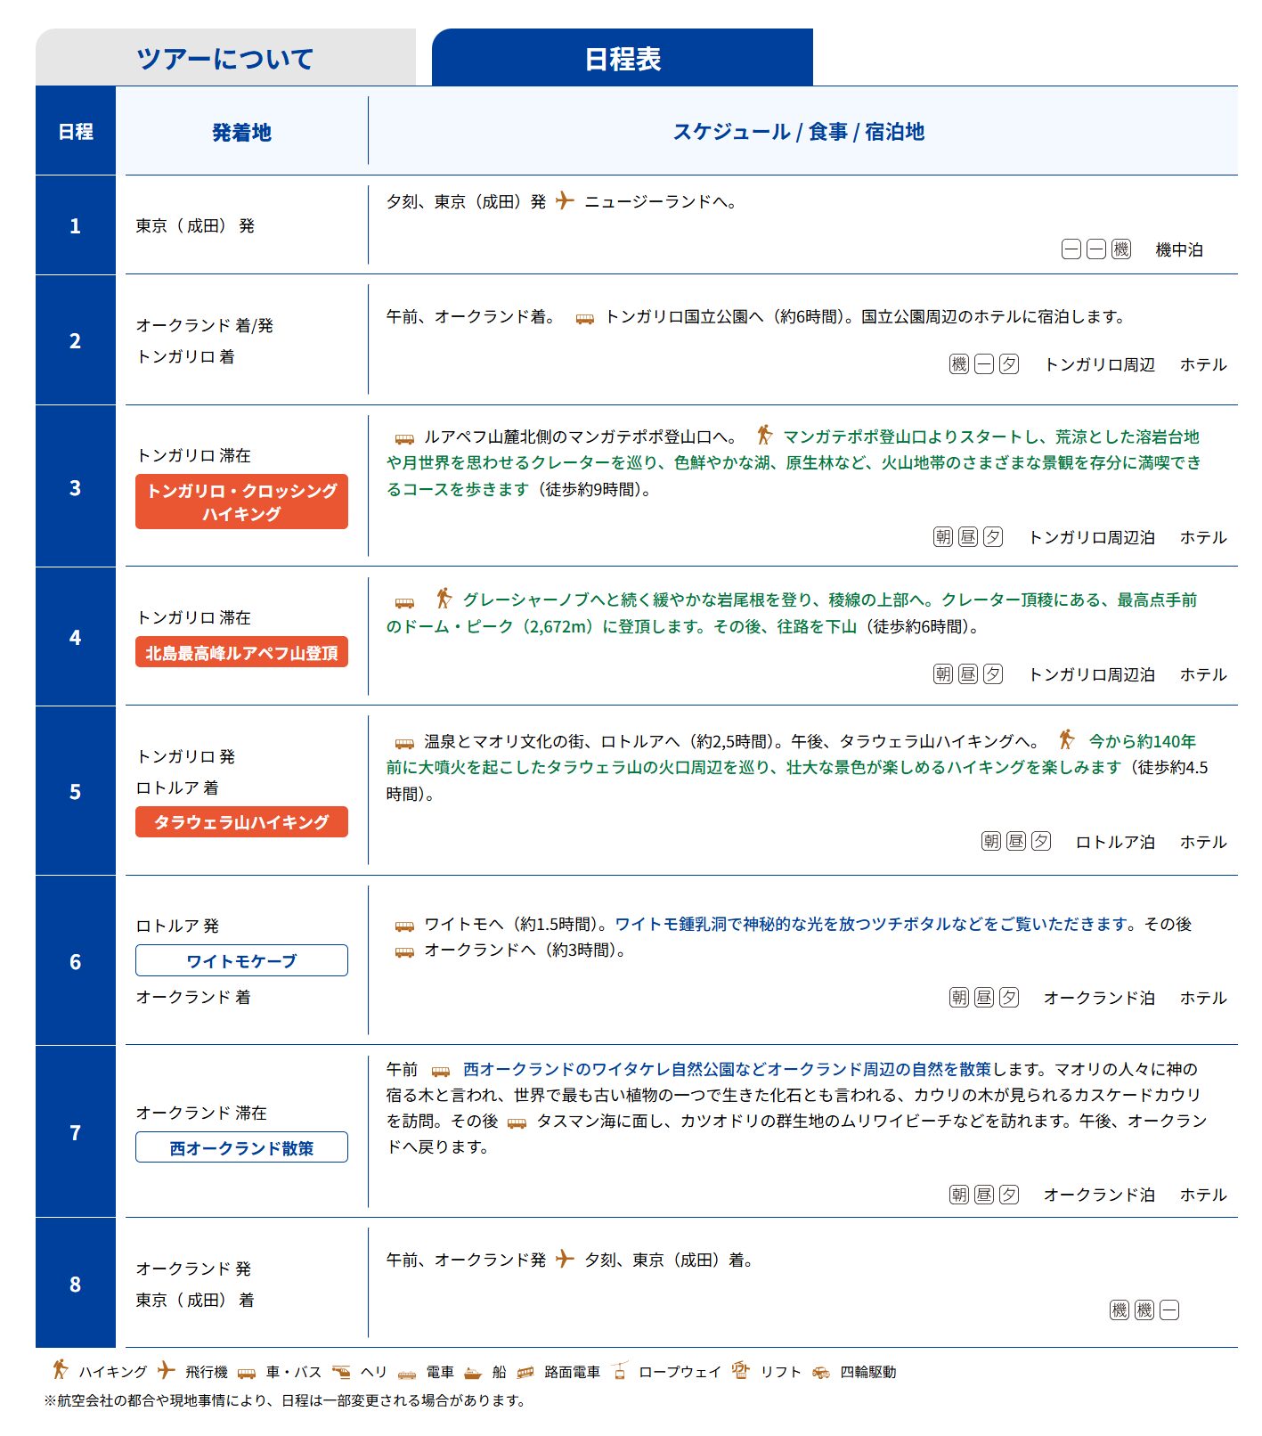
Task: Click the four-wheel drive icon in legend
Action: [821, 1372]
